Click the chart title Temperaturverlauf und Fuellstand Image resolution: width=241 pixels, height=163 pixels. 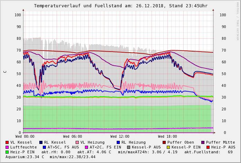(120, 6)
